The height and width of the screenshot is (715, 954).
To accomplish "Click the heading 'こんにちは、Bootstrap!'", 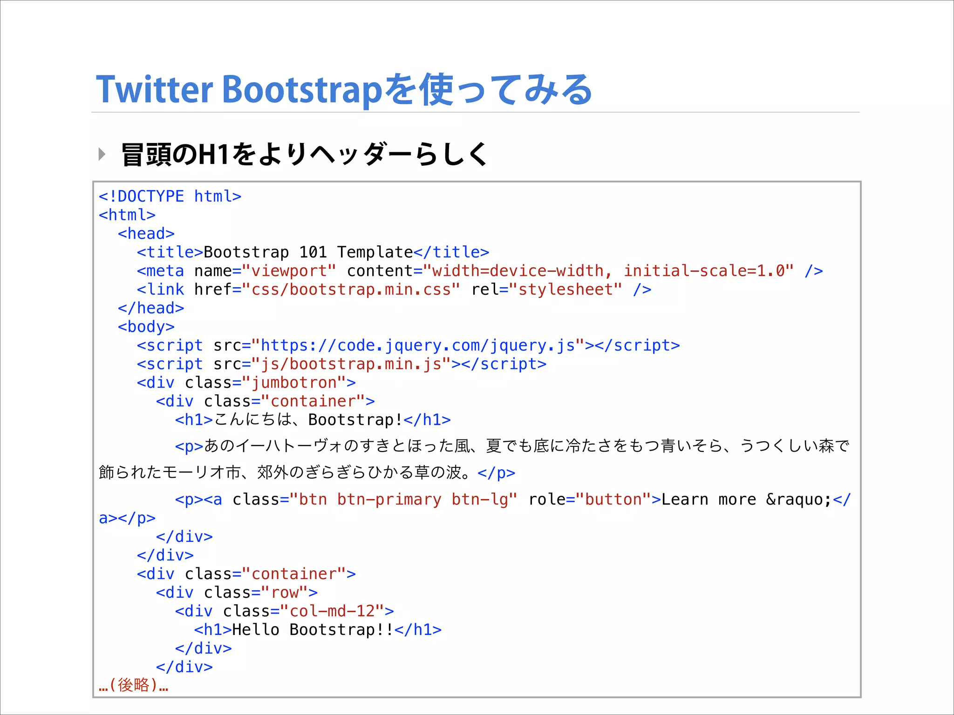I will (x=308, y=420).
